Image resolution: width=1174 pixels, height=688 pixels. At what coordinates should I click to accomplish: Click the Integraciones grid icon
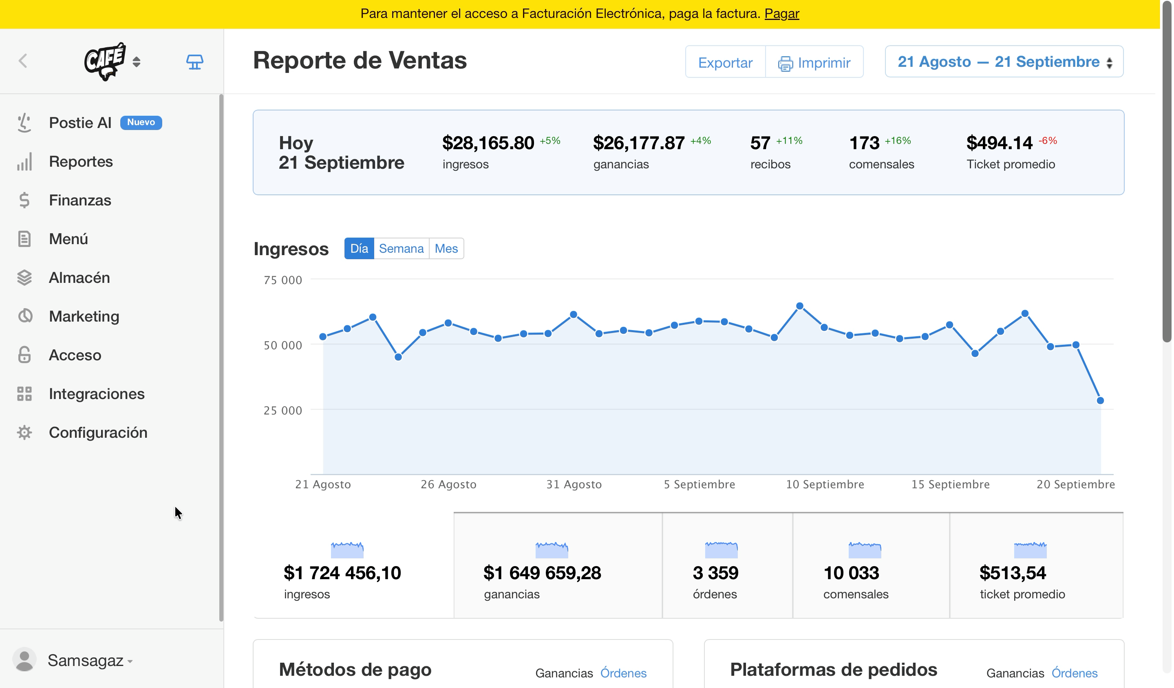(24, 394)
